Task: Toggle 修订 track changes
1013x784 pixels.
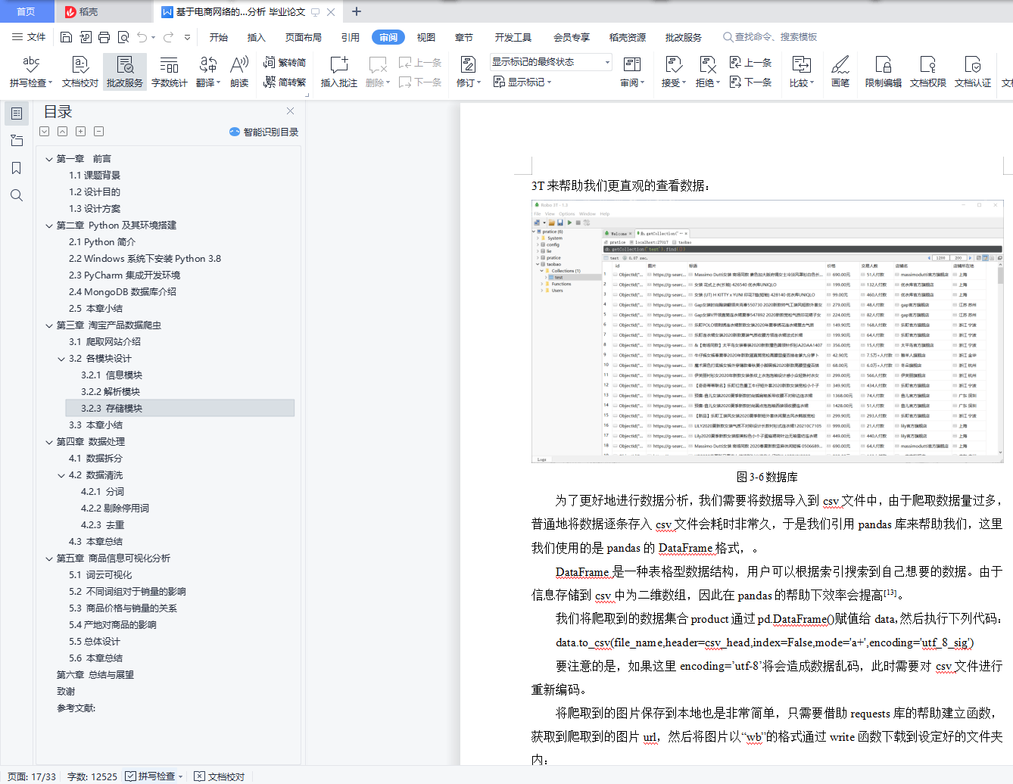Action: coord(469,72)
